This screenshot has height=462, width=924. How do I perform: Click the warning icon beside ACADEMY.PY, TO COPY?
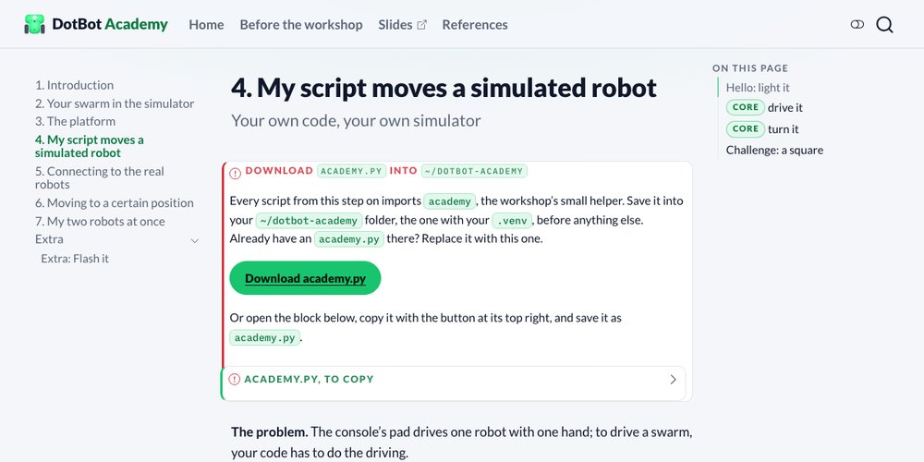tap(234, 379)
